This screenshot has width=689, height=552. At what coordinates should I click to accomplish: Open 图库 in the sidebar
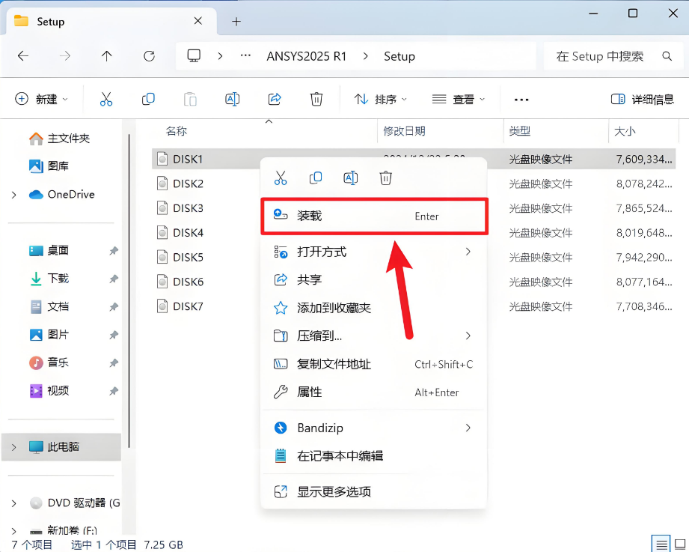(x=49, y=166)
